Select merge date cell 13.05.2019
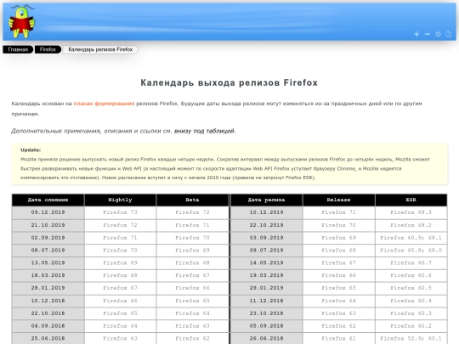Image resolution: width=459 pixels, height=344 pixels. tap(48, 263)
